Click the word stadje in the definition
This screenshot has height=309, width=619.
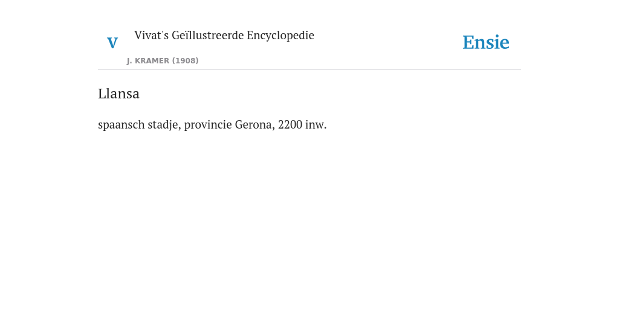tap(164, 125)
